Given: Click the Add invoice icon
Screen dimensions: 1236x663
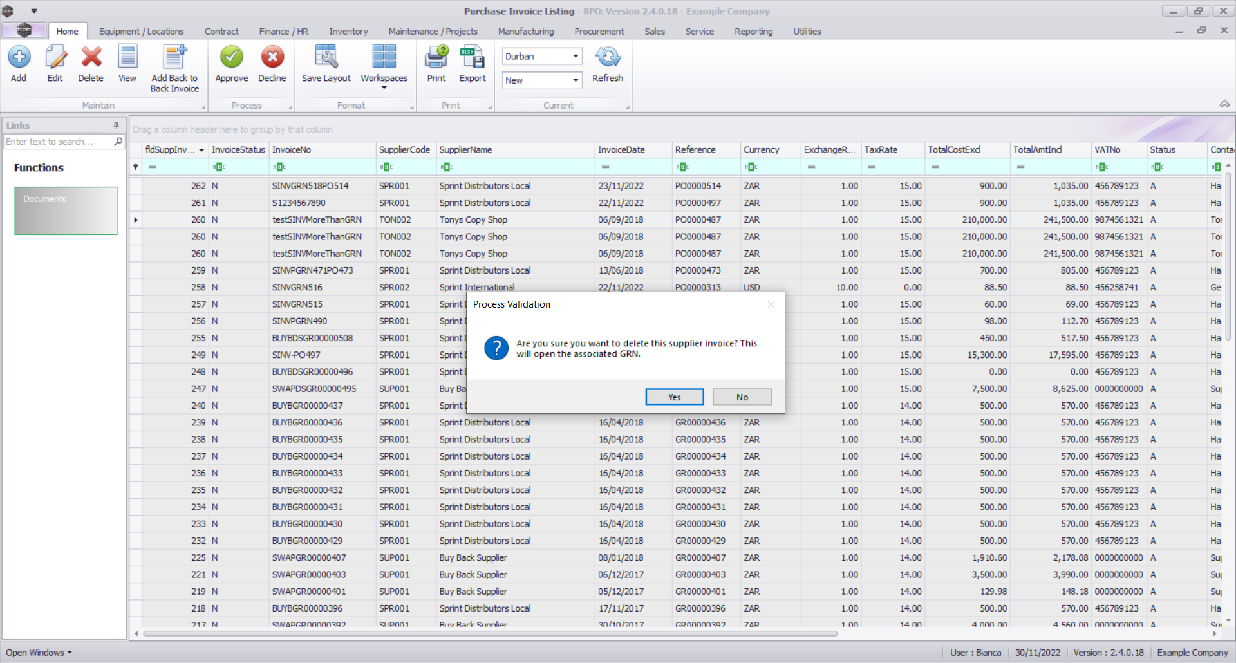Looking at the screenshot, I should tap(19, 58).
